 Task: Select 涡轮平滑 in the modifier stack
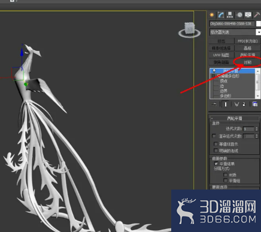coord(232,71)
